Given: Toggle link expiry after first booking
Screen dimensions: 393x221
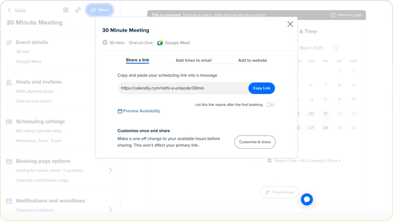Looking at the screenshot, I should point(271,105).
